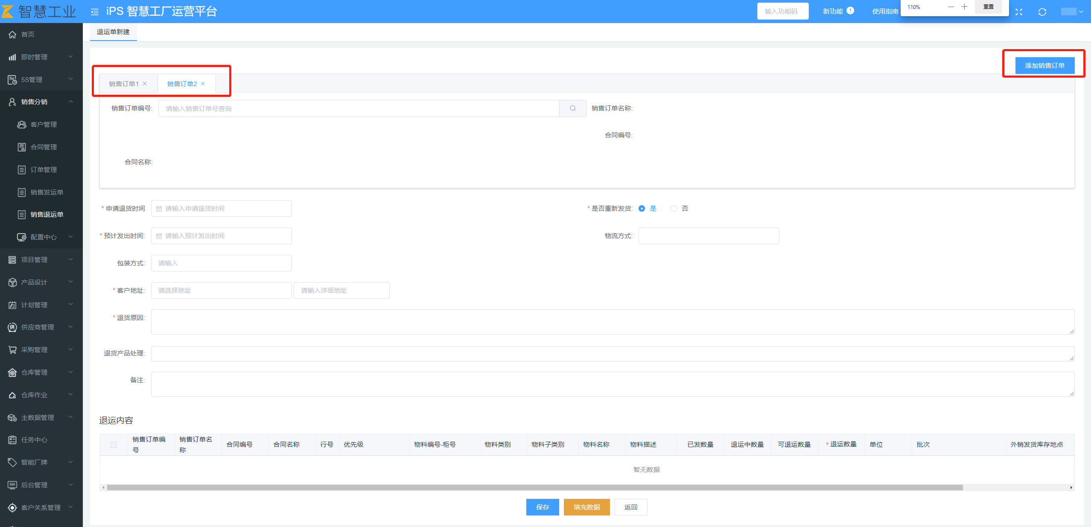The width and height of the screenshot is (1091, 527).
Task: Open 销售发运单 in the sidebar
Action: click(x=47, y=192)
